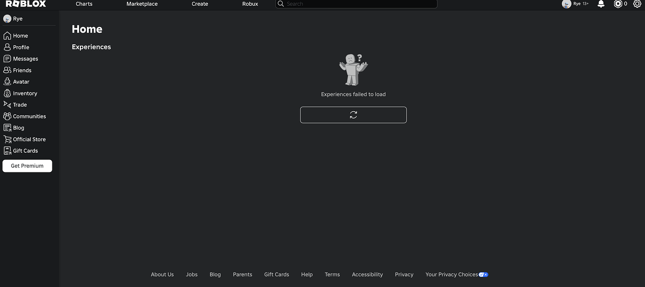Click the notification bell icon
Screen dimensions: 645x287
[x=601, y=4]
